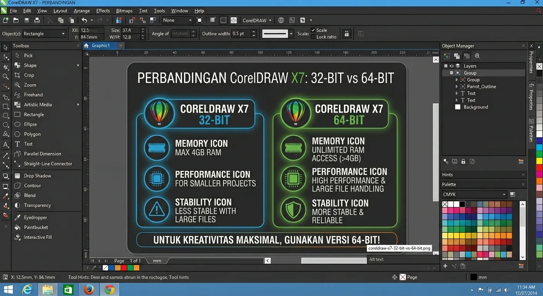
Task: Open the Arrange menu
Action: click(82, 11)
